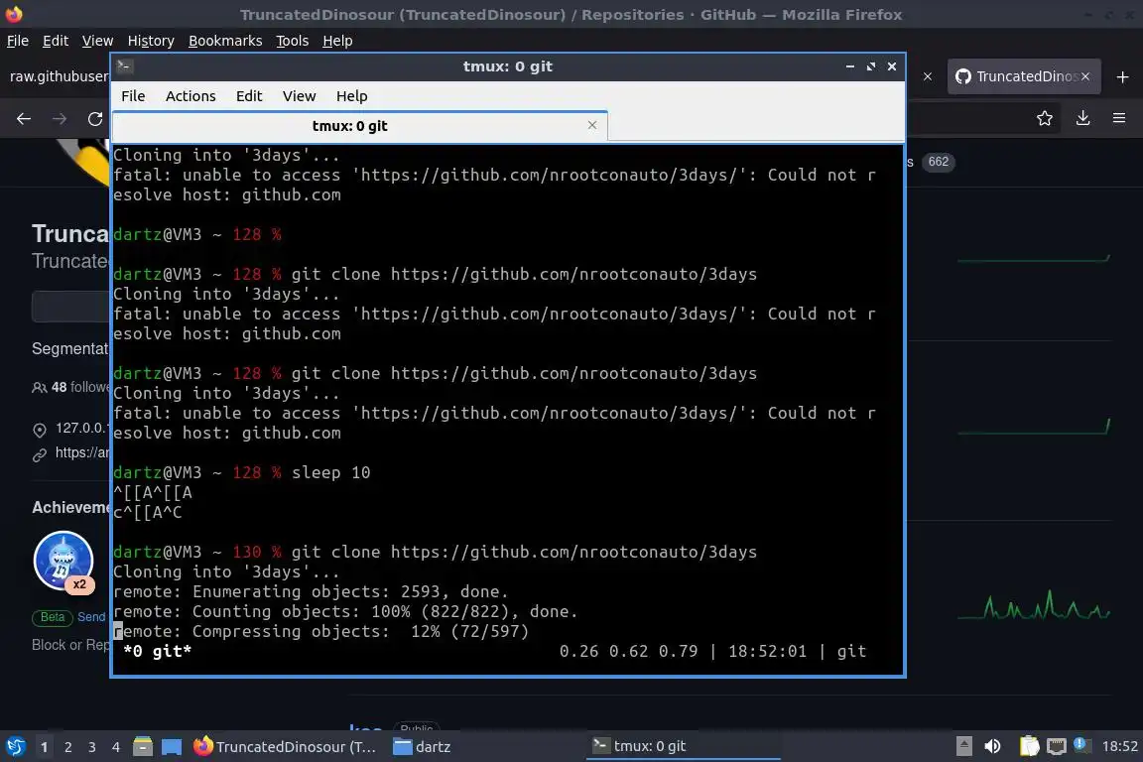Open Firefox Help menu
The height and width of the screenshot is (762, 1143).
pos(337,41)
